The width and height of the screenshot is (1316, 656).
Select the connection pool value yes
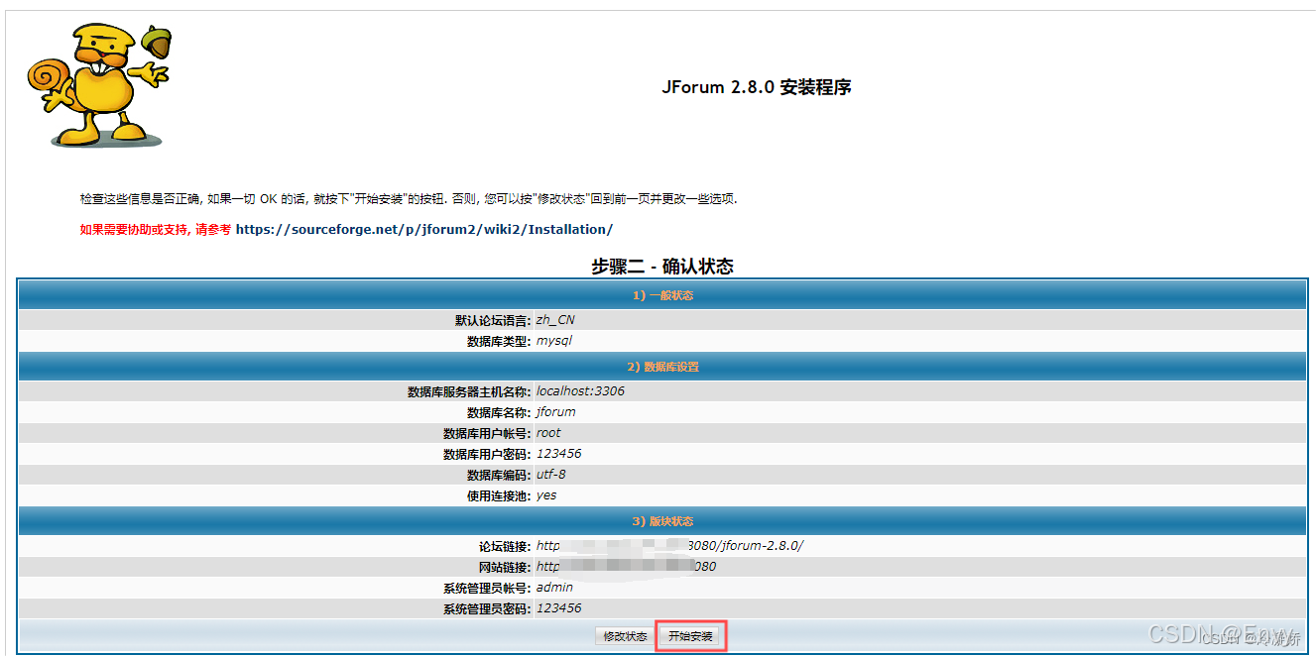546,495
